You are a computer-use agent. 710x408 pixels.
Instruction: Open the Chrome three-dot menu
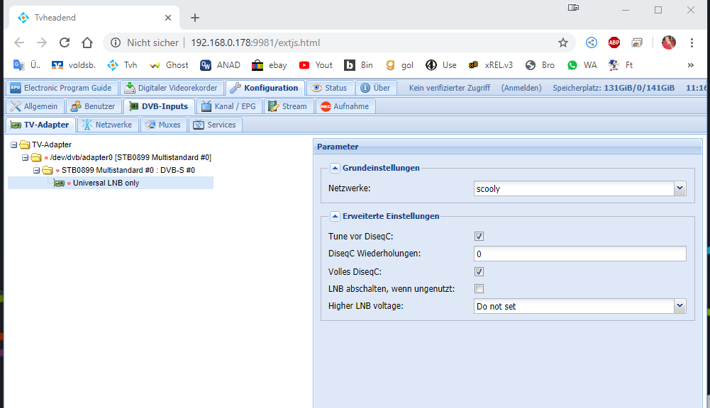(692, 42)
